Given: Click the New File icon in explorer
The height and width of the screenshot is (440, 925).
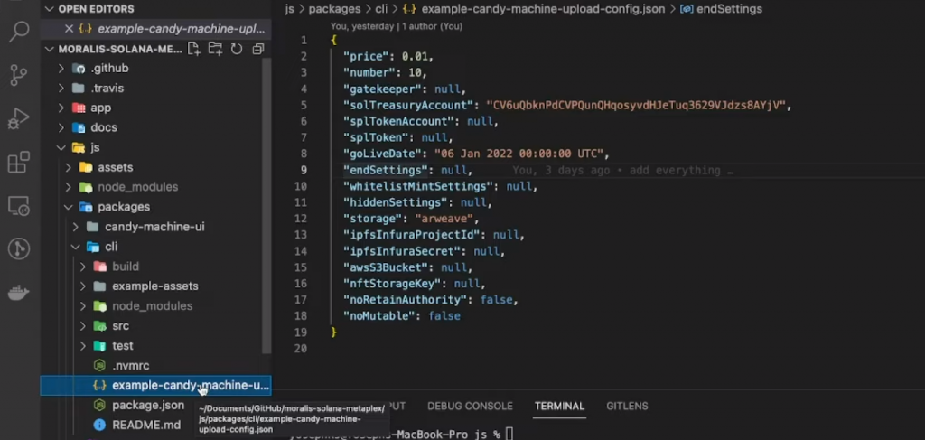Looking at the screenshot, I should 193,49.
